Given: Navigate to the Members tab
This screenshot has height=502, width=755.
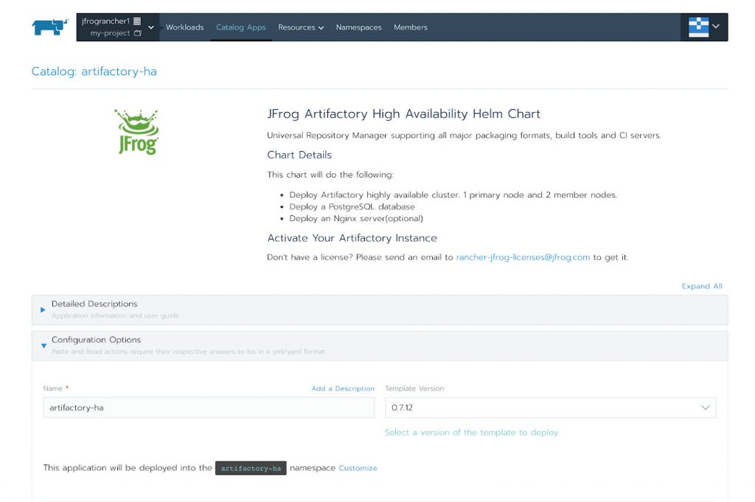Looking at the screenshot, I should tap(410, 27).
